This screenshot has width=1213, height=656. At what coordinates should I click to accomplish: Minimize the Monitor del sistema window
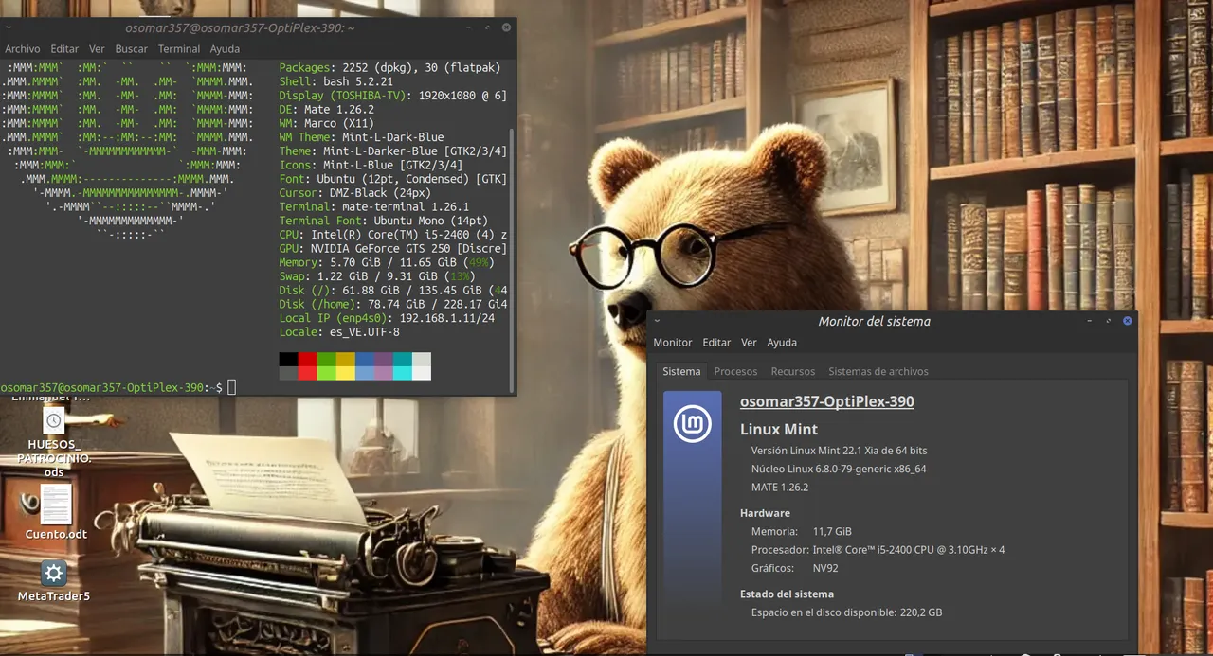pyautogui.click(x=1091, y=321)
